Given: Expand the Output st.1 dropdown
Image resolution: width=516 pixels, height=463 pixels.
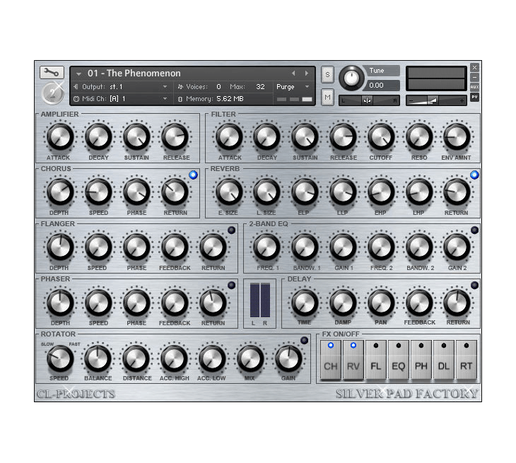Looking at the screenshot, I should (165, 87).
